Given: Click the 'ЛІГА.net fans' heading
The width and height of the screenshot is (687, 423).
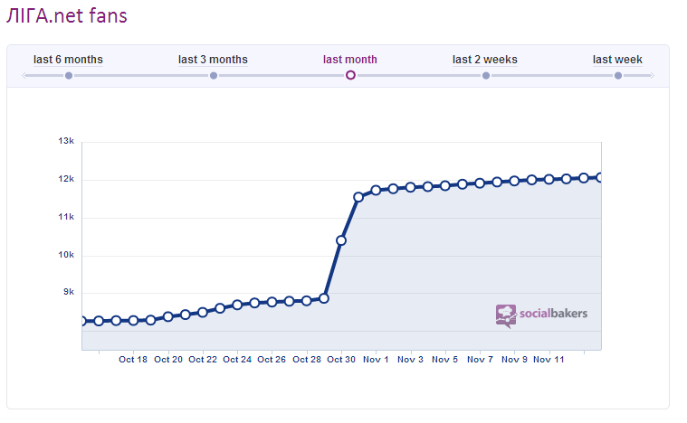Looking at the screenshot, I should 67,16.
